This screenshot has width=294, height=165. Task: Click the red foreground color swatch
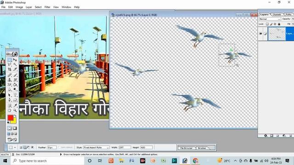[x=11, y=118]
